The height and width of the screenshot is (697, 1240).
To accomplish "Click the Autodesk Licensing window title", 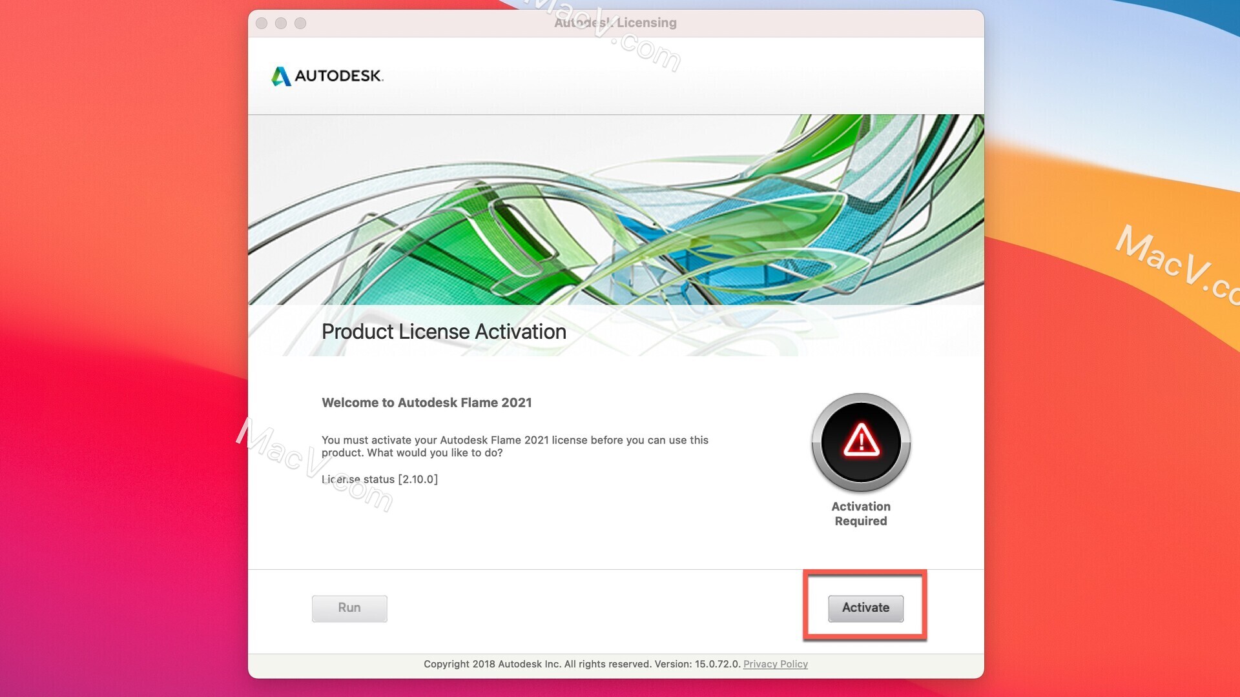I will [615, 23].
